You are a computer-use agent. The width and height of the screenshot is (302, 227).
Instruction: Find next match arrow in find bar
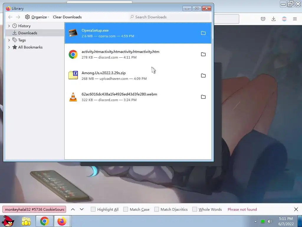pos(82,209)
